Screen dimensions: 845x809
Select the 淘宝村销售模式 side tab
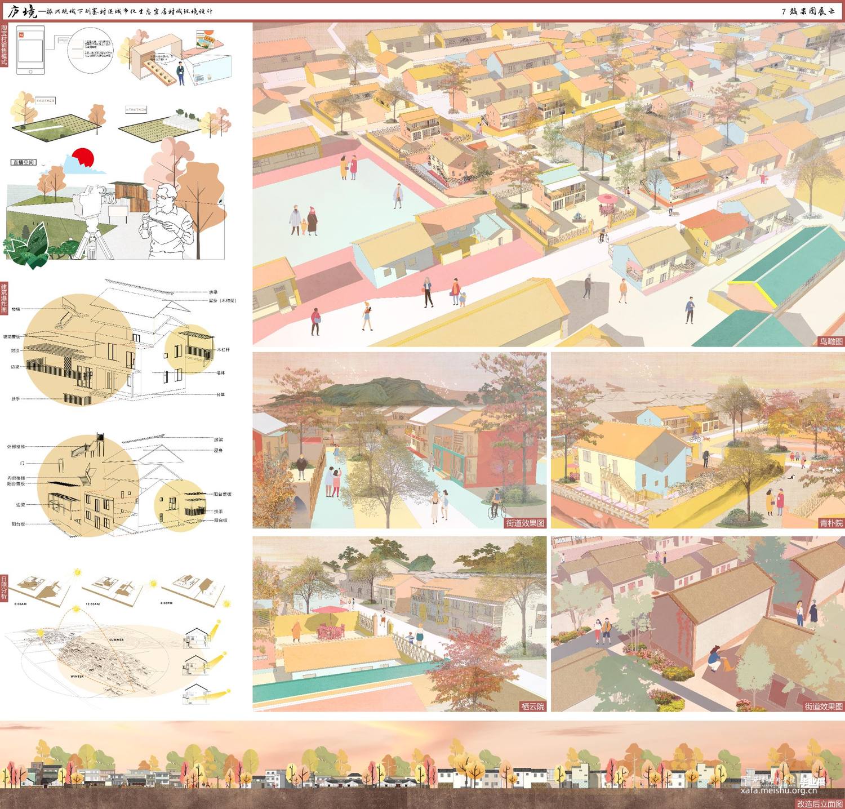pos(4,45)
